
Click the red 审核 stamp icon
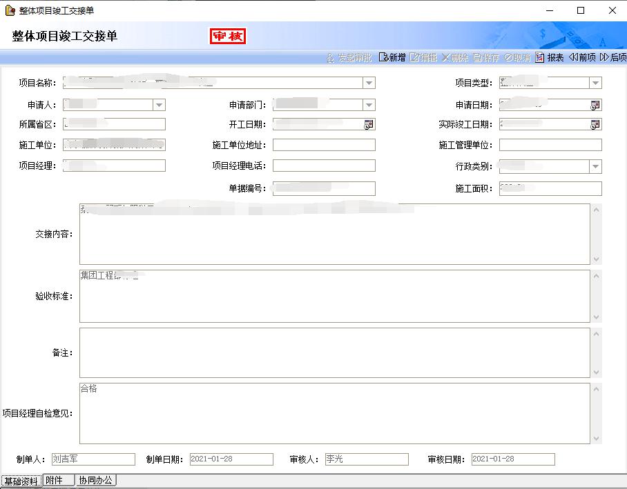pos(227,37)
